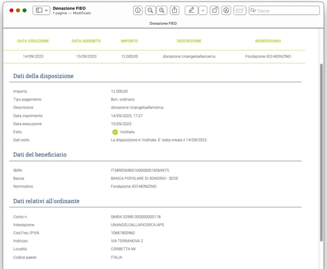Click the "1 pagina — Modificato" subtitle
The height and width of the screenshot is (269, 327).
click(x=72, y=13)
